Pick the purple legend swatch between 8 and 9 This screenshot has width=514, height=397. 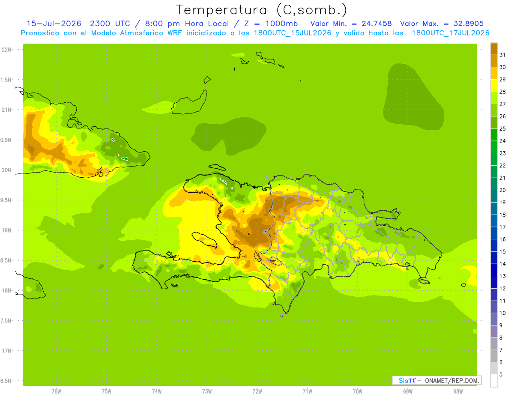point(494,331)
